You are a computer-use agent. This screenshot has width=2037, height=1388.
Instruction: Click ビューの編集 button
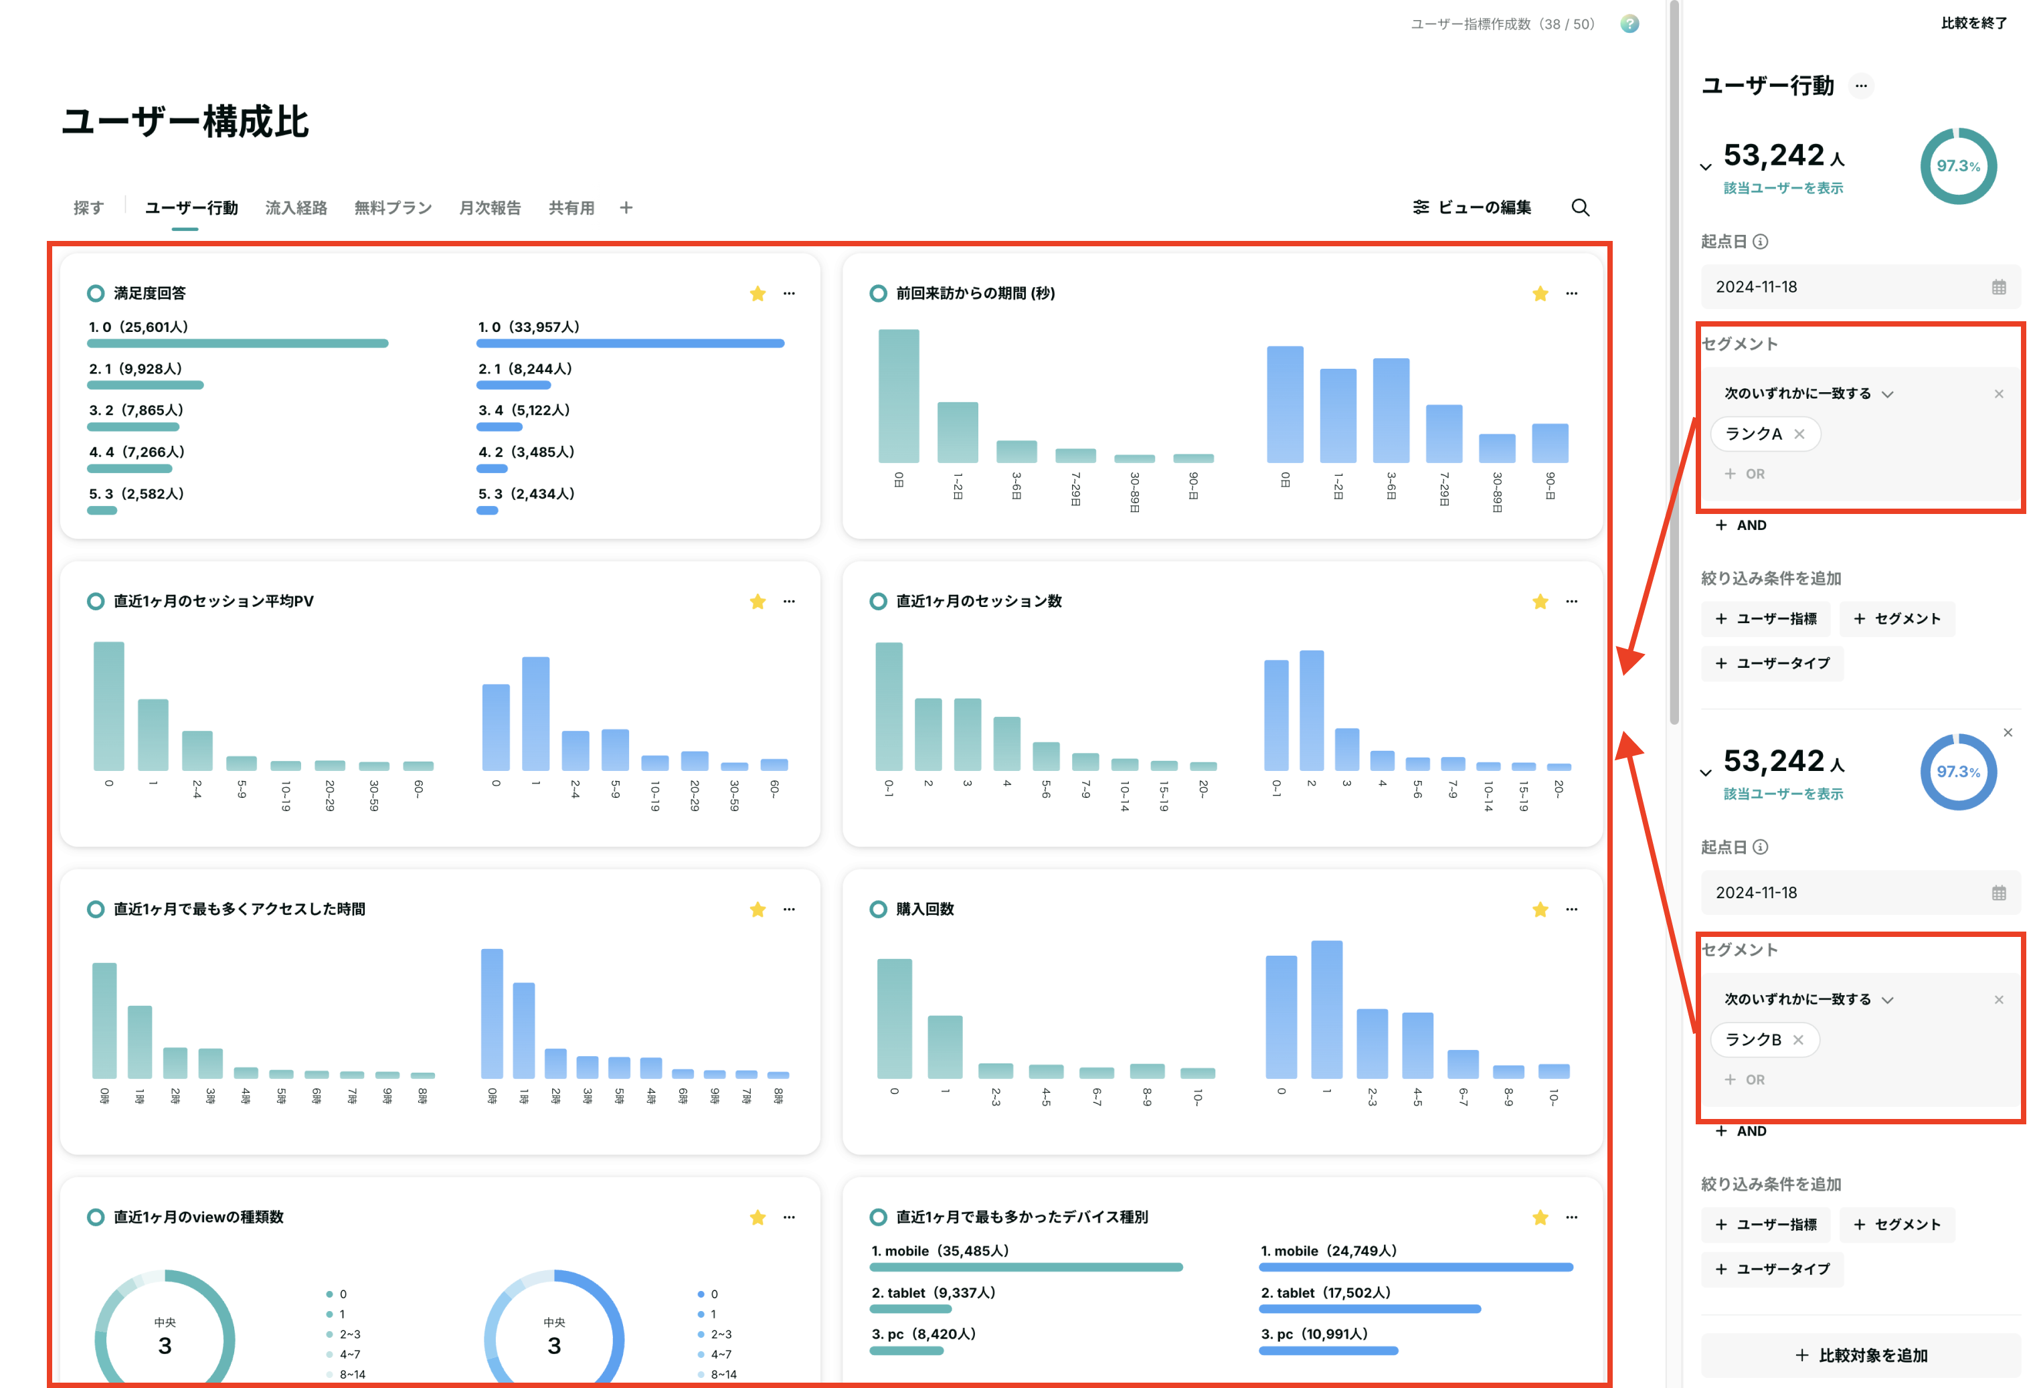(x=1472, y=208)
